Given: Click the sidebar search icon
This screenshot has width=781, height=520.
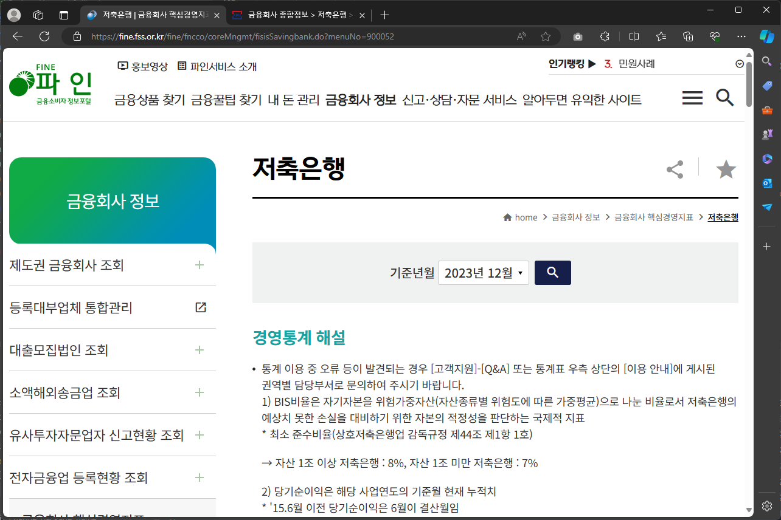Looking at the screenshot, I should point(767,61).
